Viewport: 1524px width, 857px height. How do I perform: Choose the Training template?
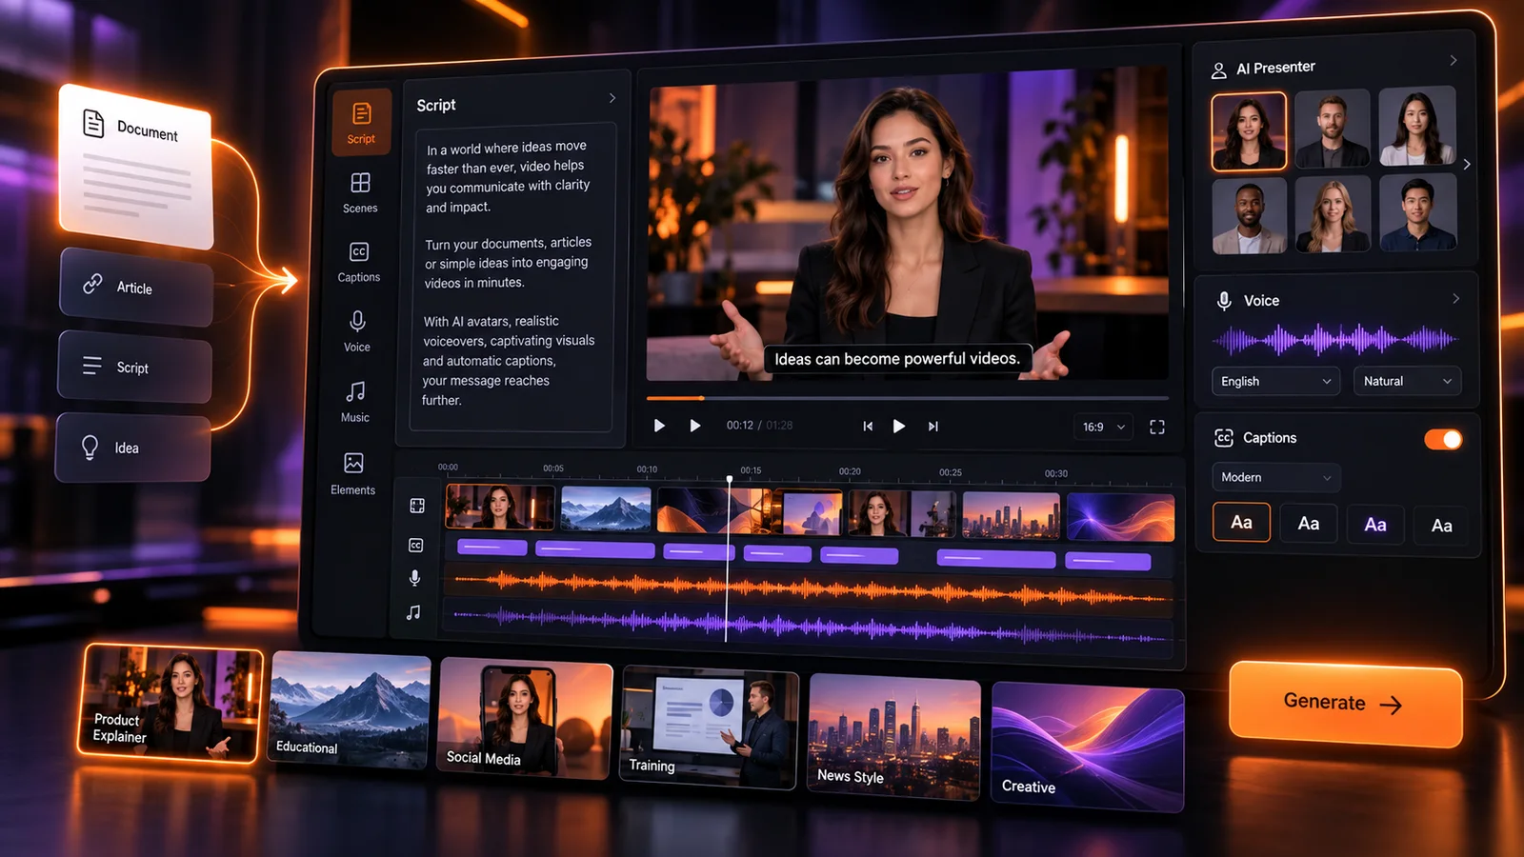click(709, 727)
